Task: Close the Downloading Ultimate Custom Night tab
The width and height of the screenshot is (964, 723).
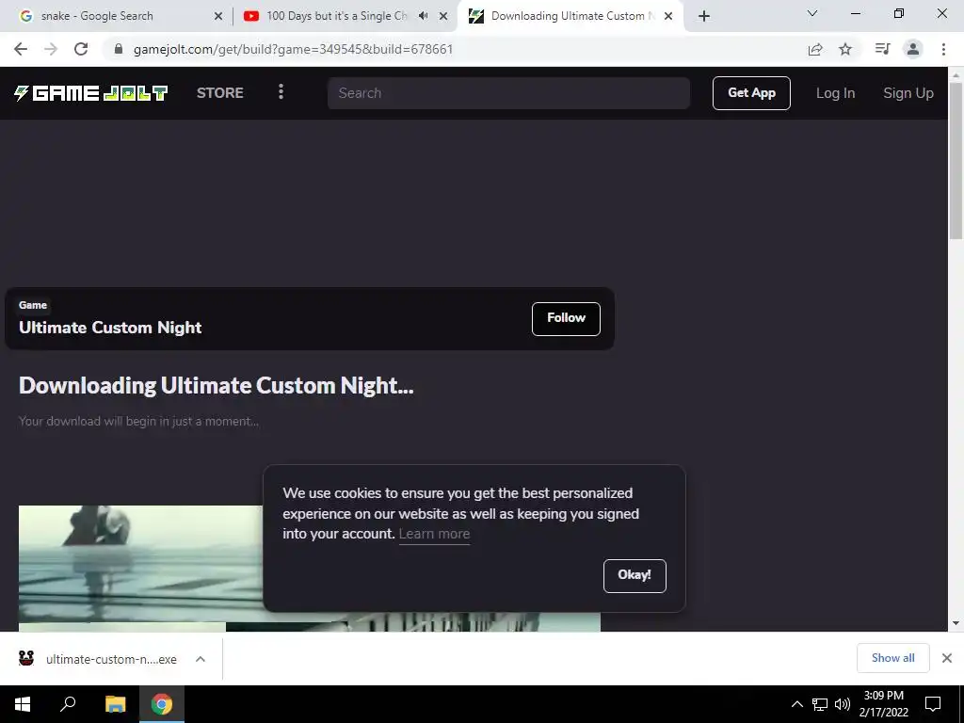Action: tap(668, 16)
